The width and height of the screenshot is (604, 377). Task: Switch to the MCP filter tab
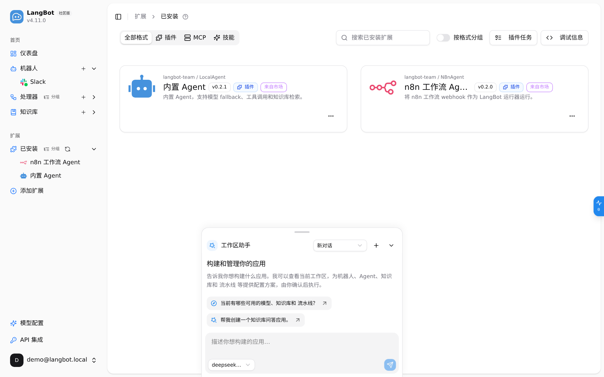click(195, 38)
